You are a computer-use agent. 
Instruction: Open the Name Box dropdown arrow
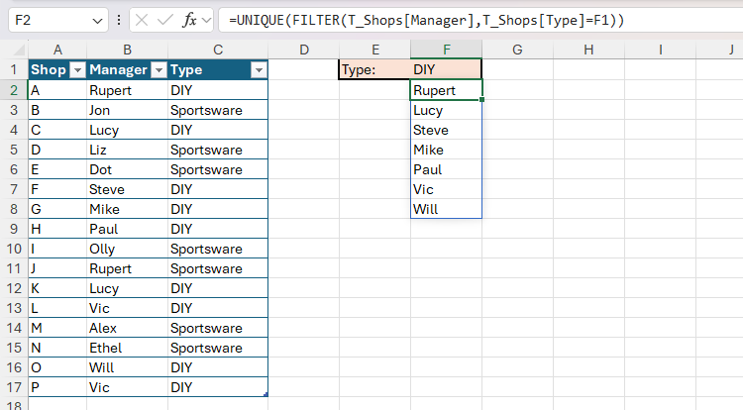coord(97,21)
